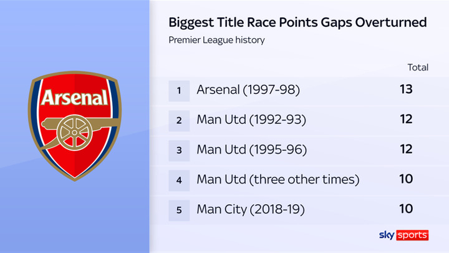Select the rank 4 number badge

[179, 180]
